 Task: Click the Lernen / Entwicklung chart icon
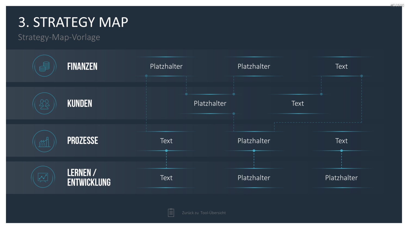click(x=43, y=177)
